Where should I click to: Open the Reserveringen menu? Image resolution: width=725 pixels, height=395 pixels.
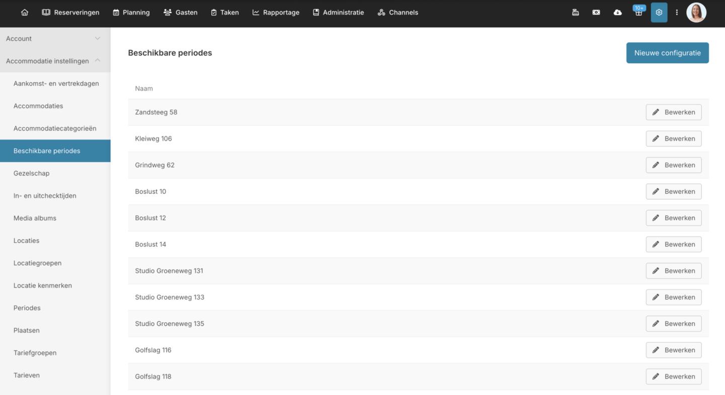pyautogui.click(x=70, y=13)
